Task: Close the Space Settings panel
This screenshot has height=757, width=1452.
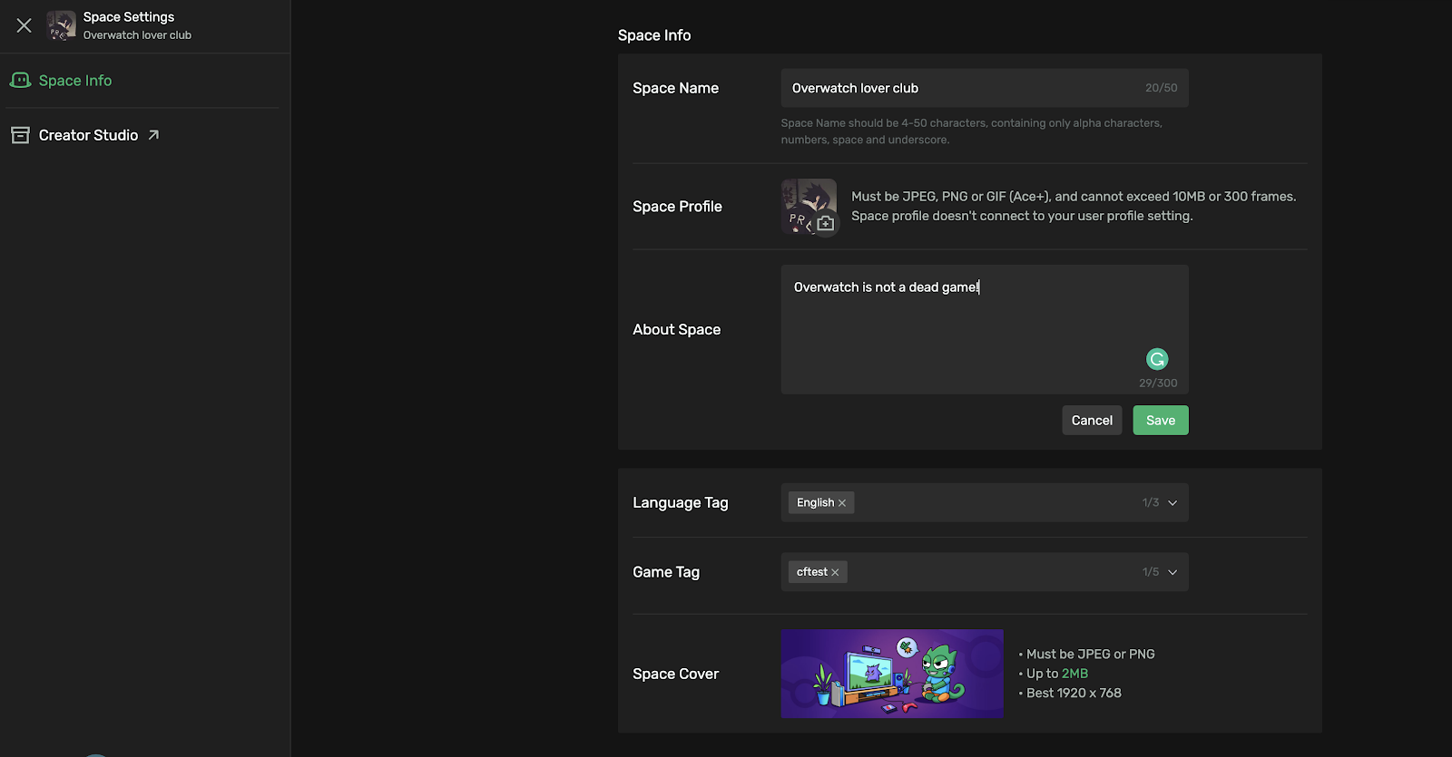Action: [x=25, y=25]
